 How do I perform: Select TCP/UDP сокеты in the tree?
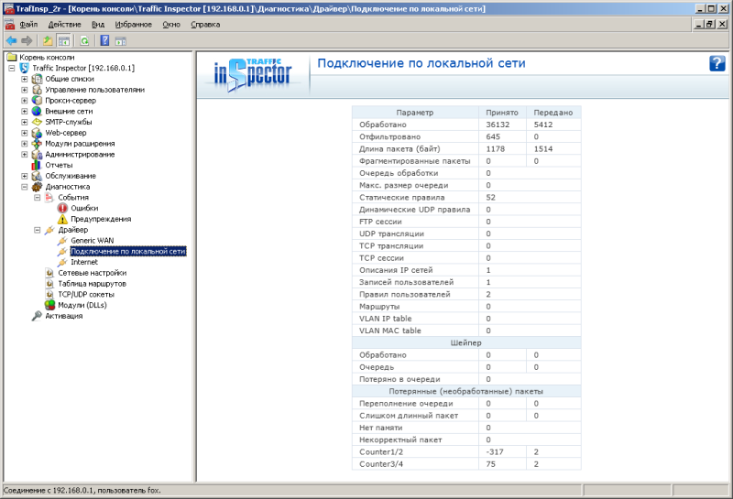[86, 294]
